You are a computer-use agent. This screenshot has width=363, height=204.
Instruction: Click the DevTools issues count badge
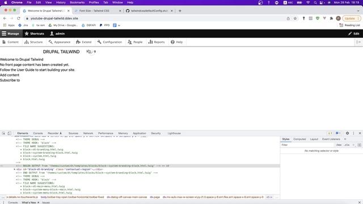338,133
